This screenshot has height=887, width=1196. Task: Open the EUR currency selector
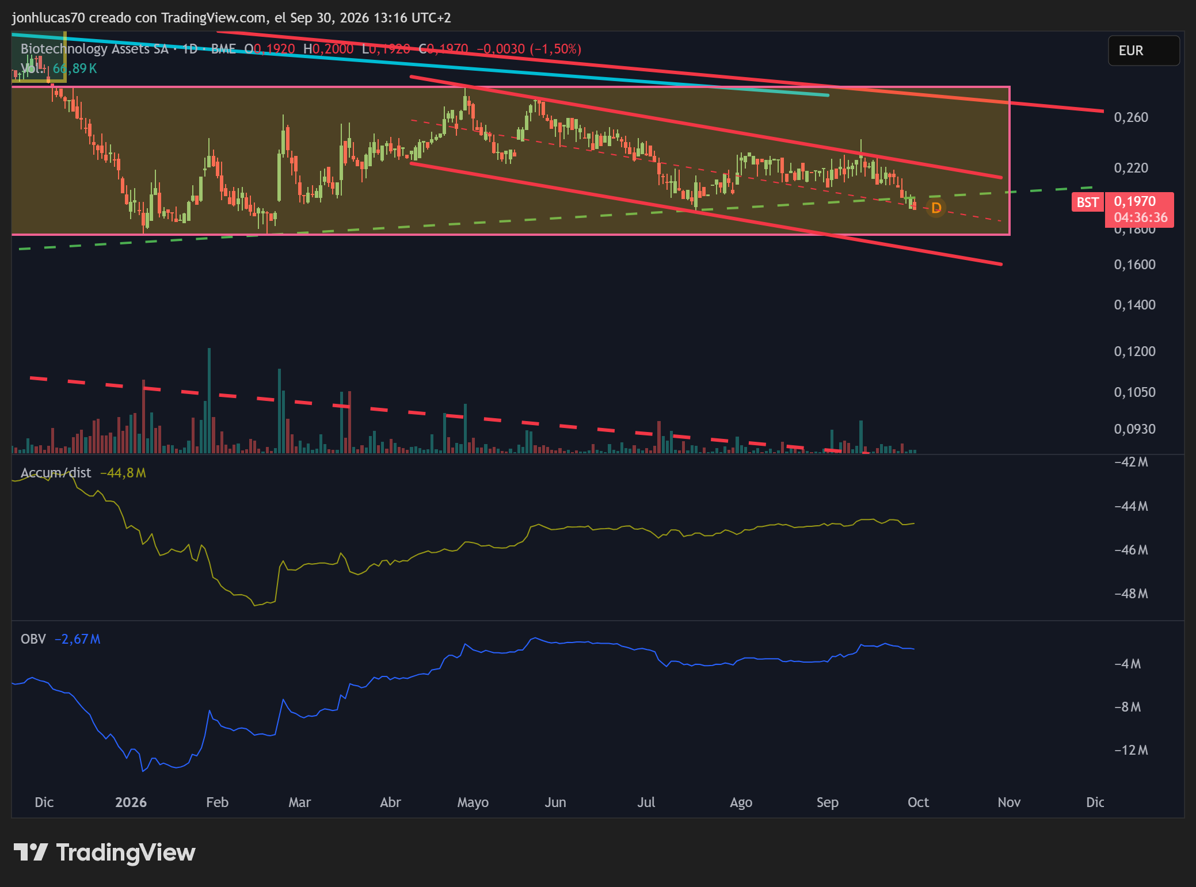click(x=1144, y=51)
